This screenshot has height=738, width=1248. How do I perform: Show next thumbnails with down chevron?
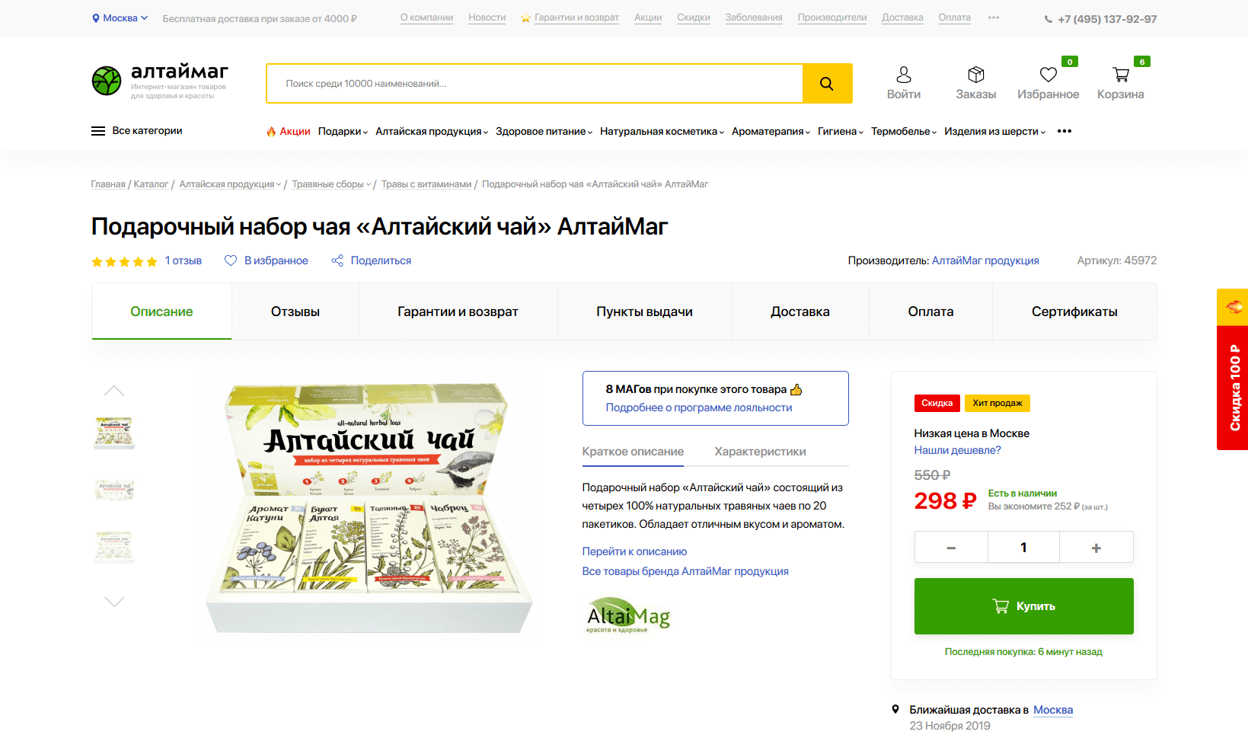114,602
